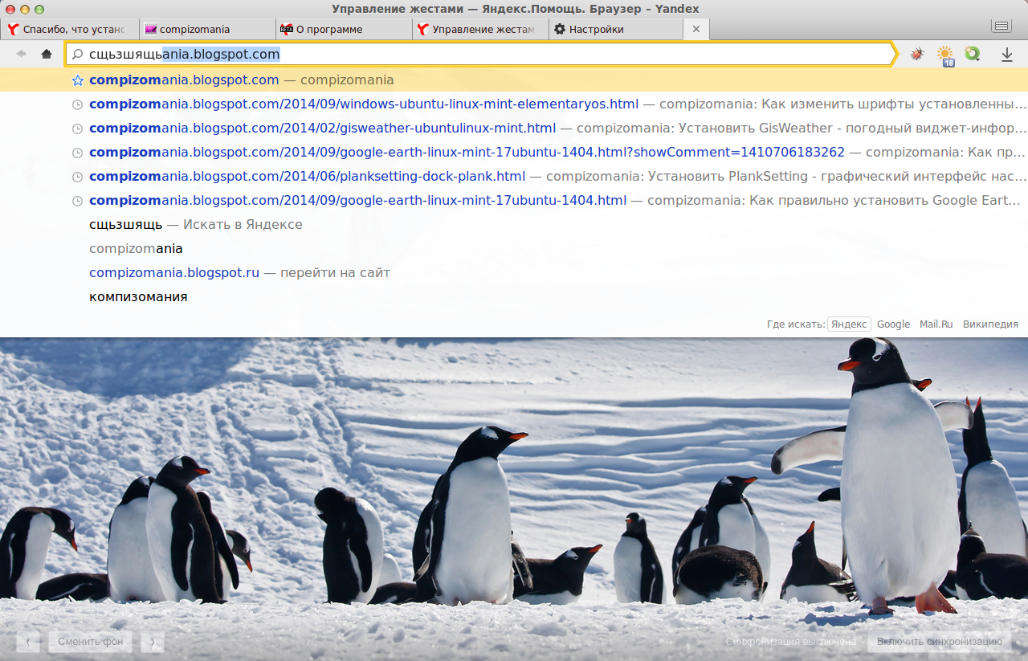Click "Включить синхронизацию" button

point(940,642)
